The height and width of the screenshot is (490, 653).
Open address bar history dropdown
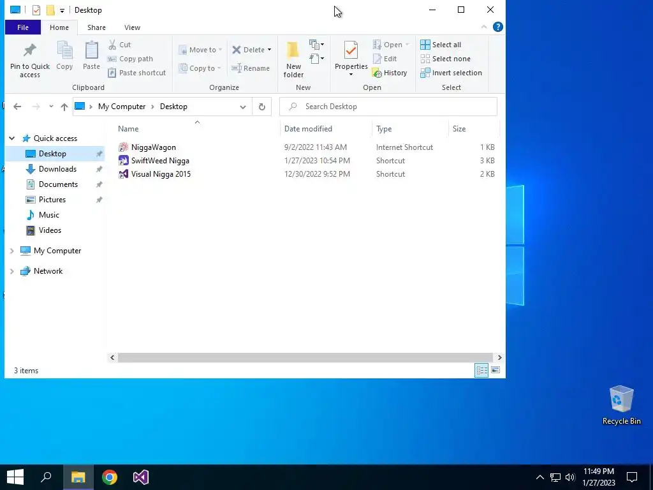pos(243,107)
